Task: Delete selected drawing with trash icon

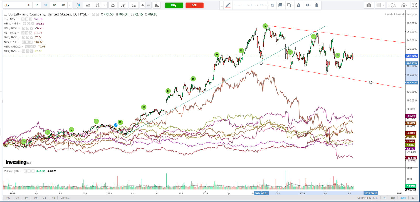Action: pyautogui.click(x=316, y=5)
